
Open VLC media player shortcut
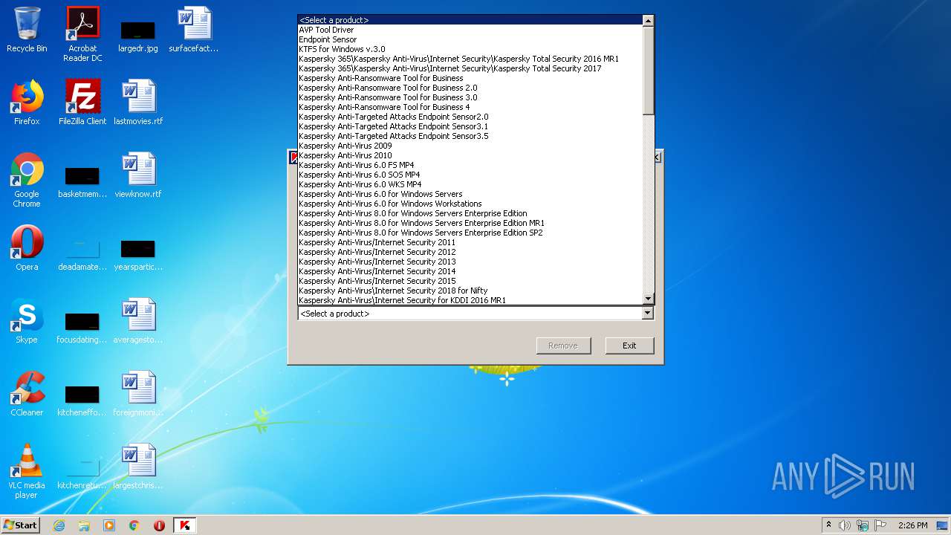pos(27,471)
